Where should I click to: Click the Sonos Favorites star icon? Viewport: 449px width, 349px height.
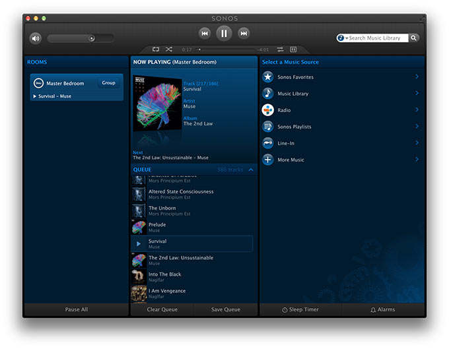(x=268, y=77)
